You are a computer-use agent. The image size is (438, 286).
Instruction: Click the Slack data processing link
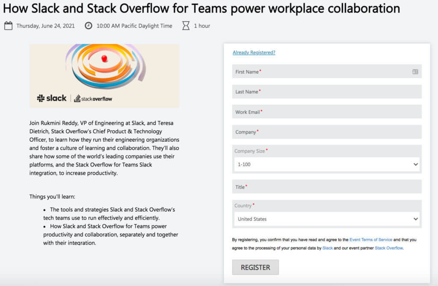(x=327, y=247)
